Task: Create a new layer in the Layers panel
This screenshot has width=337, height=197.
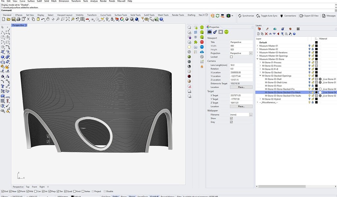Action: 258,34
